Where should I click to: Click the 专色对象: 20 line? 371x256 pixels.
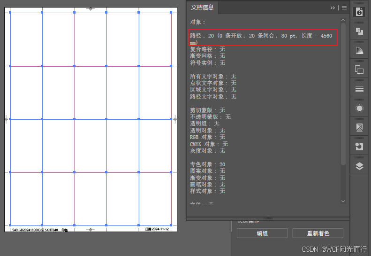[x=207, y=164]
